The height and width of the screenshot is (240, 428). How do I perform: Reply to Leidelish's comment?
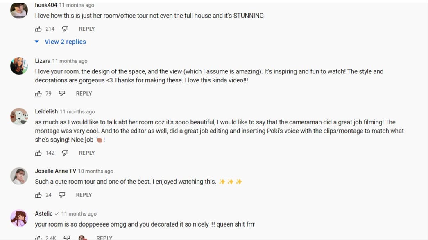point(87,153)
